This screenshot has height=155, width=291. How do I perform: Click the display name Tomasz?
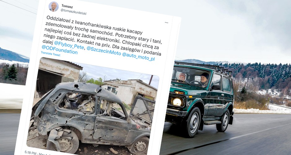pos(67,7)
